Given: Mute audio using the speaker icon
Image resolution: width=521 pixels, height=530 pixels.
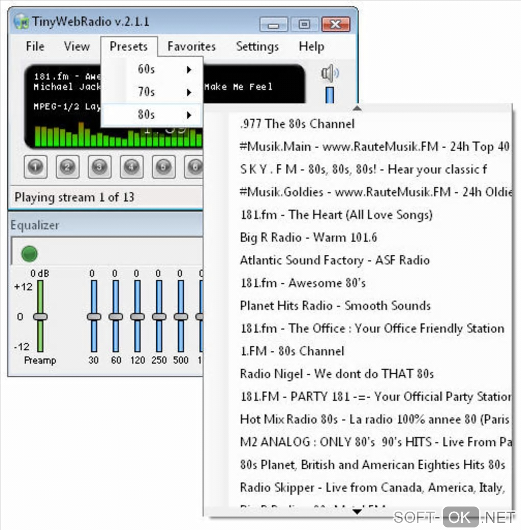Looking at the screenshot, I should (x=329, y=73).
